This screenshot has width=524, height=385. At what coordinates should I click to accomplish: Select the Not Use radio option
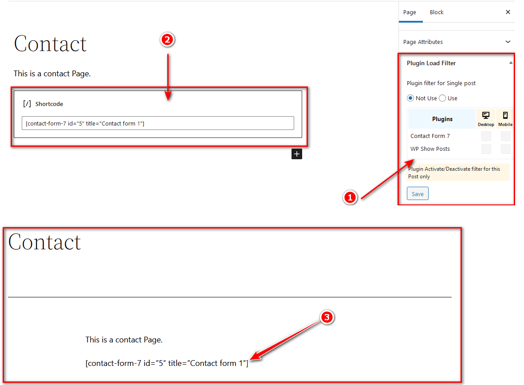tap(410, 98)
